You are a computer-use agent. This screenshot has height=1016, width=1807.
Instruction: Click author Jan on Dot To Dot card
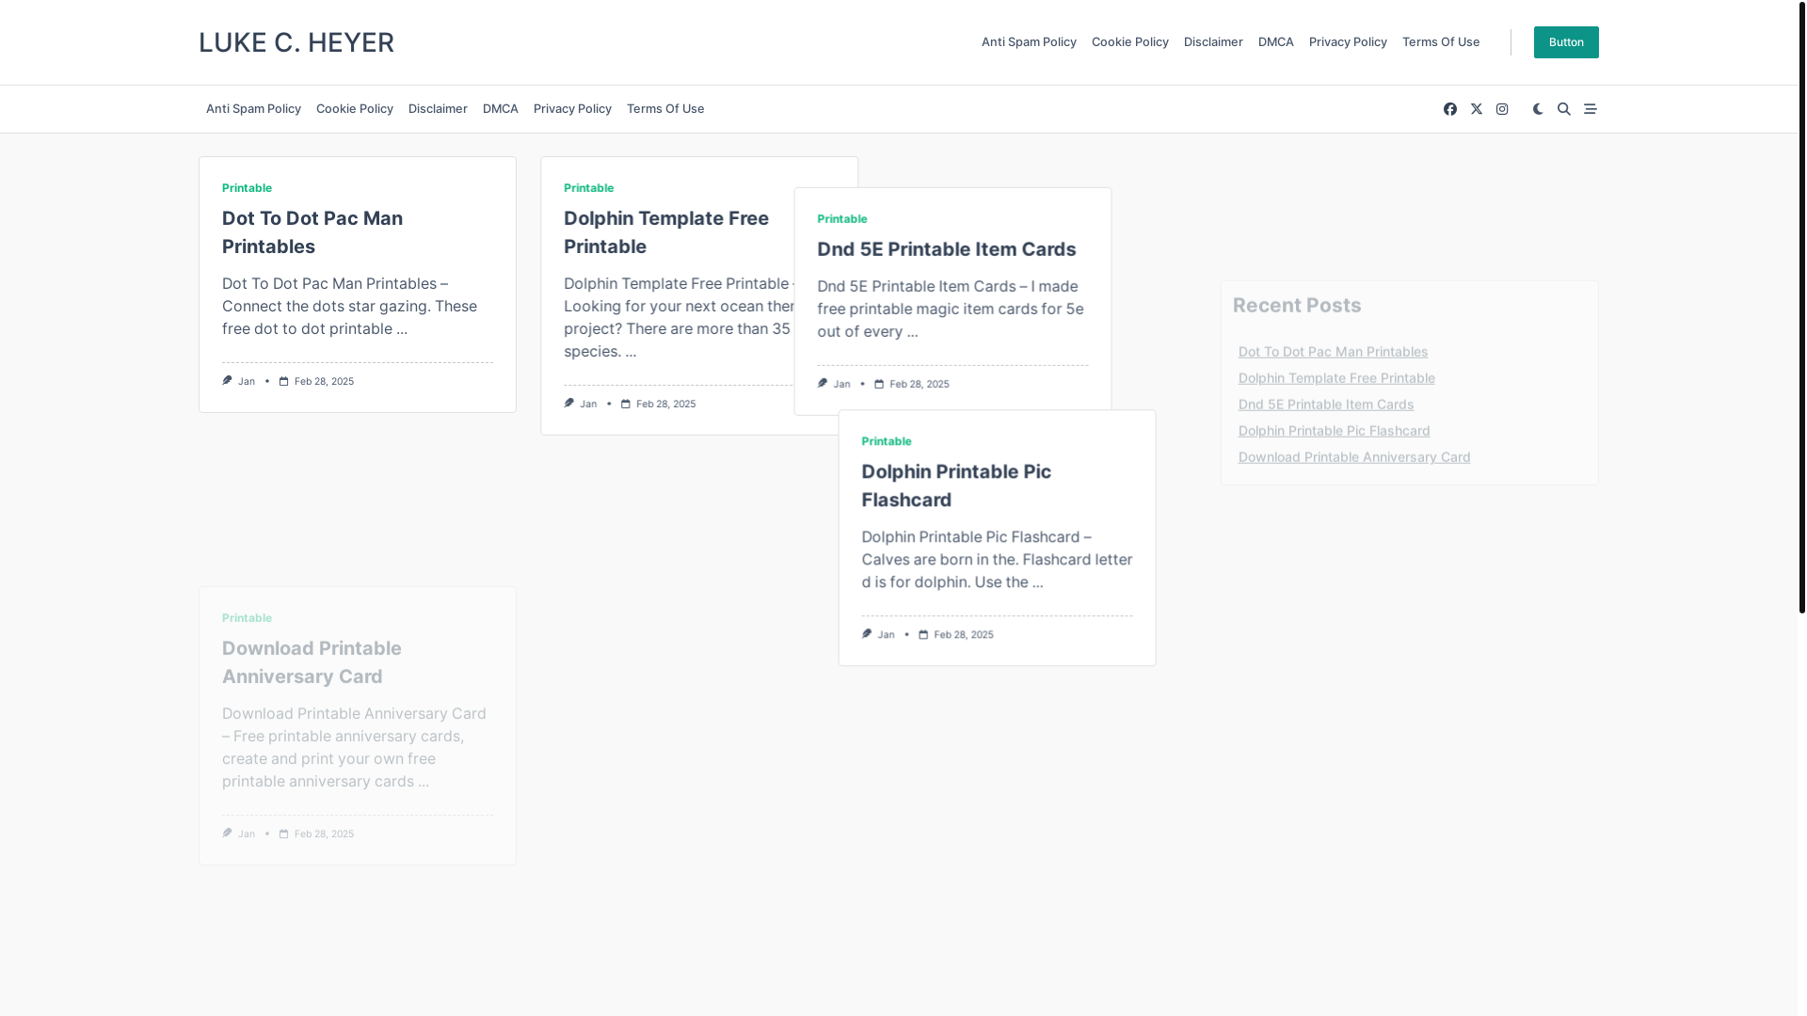coord(246,381)
